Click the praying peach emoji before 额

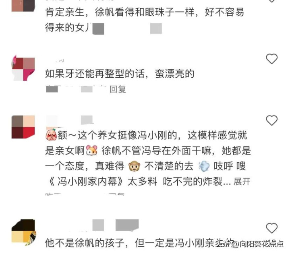pos(51,134)
